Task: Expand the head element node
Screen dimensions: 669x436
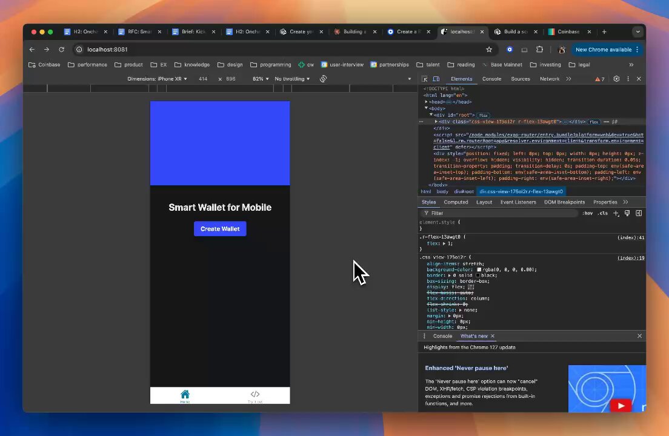Action: 426,102
